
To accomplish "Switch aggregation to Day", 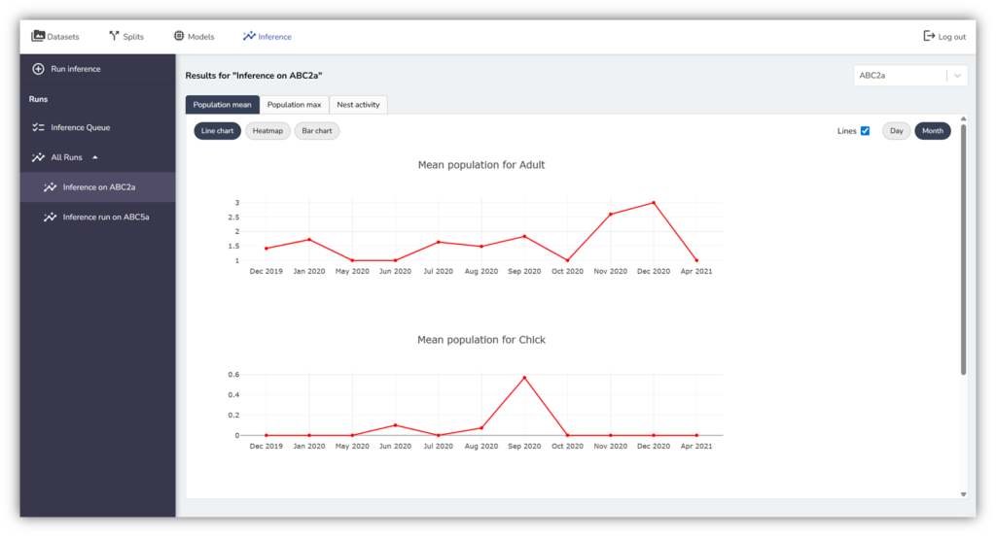I will [x=896, y=131].
